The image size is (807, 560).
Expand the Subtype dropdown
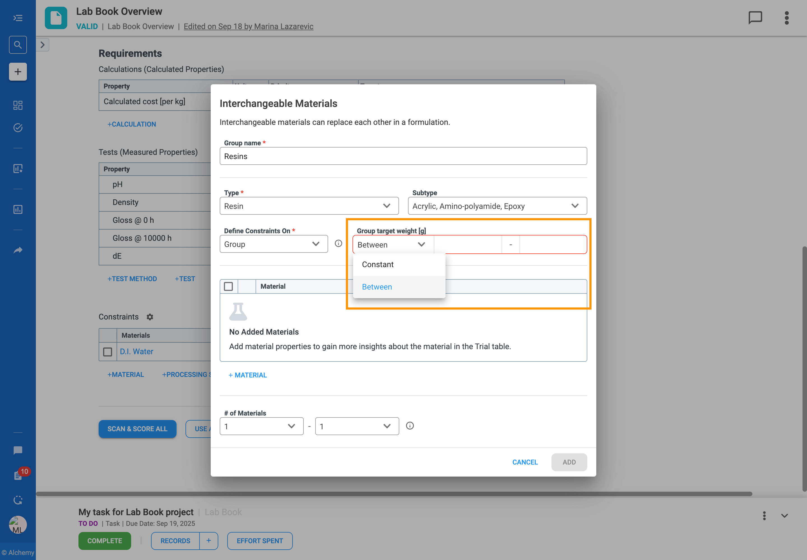click(497, 206)
